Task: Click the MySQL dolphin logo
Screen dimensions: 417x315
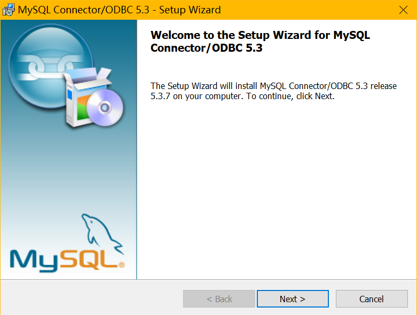Action: point(101,233)
